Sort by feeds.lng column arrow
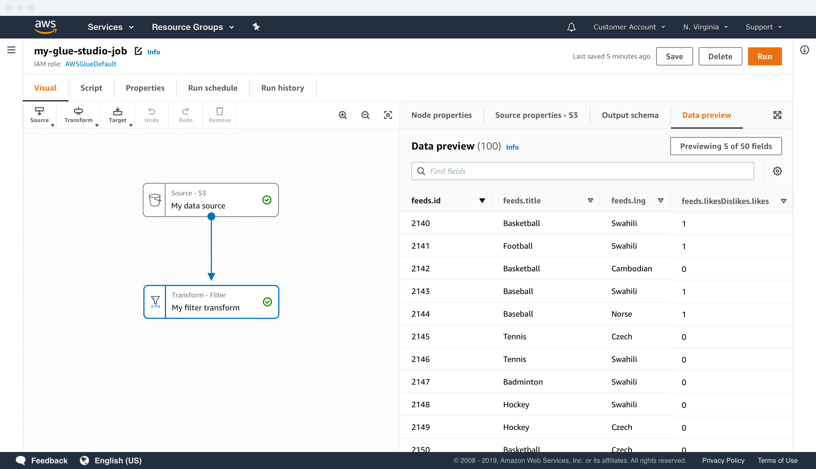816x469 pixels. coord(660,201)
